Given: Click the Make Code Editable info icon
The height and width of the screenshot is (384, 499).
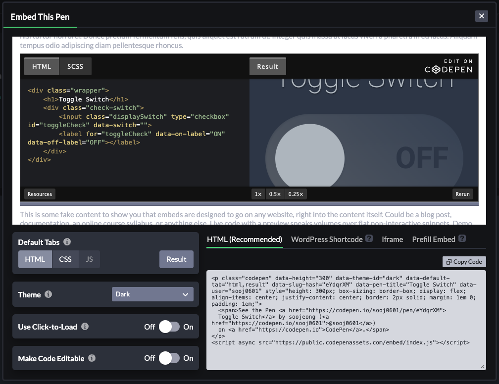Looking at the screenshot, I should point(92,358).
